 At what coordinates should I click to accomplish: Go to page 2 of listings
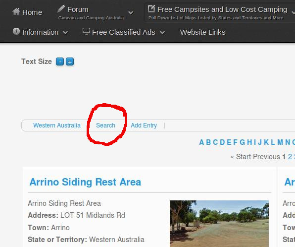click(x=290, y=157)
